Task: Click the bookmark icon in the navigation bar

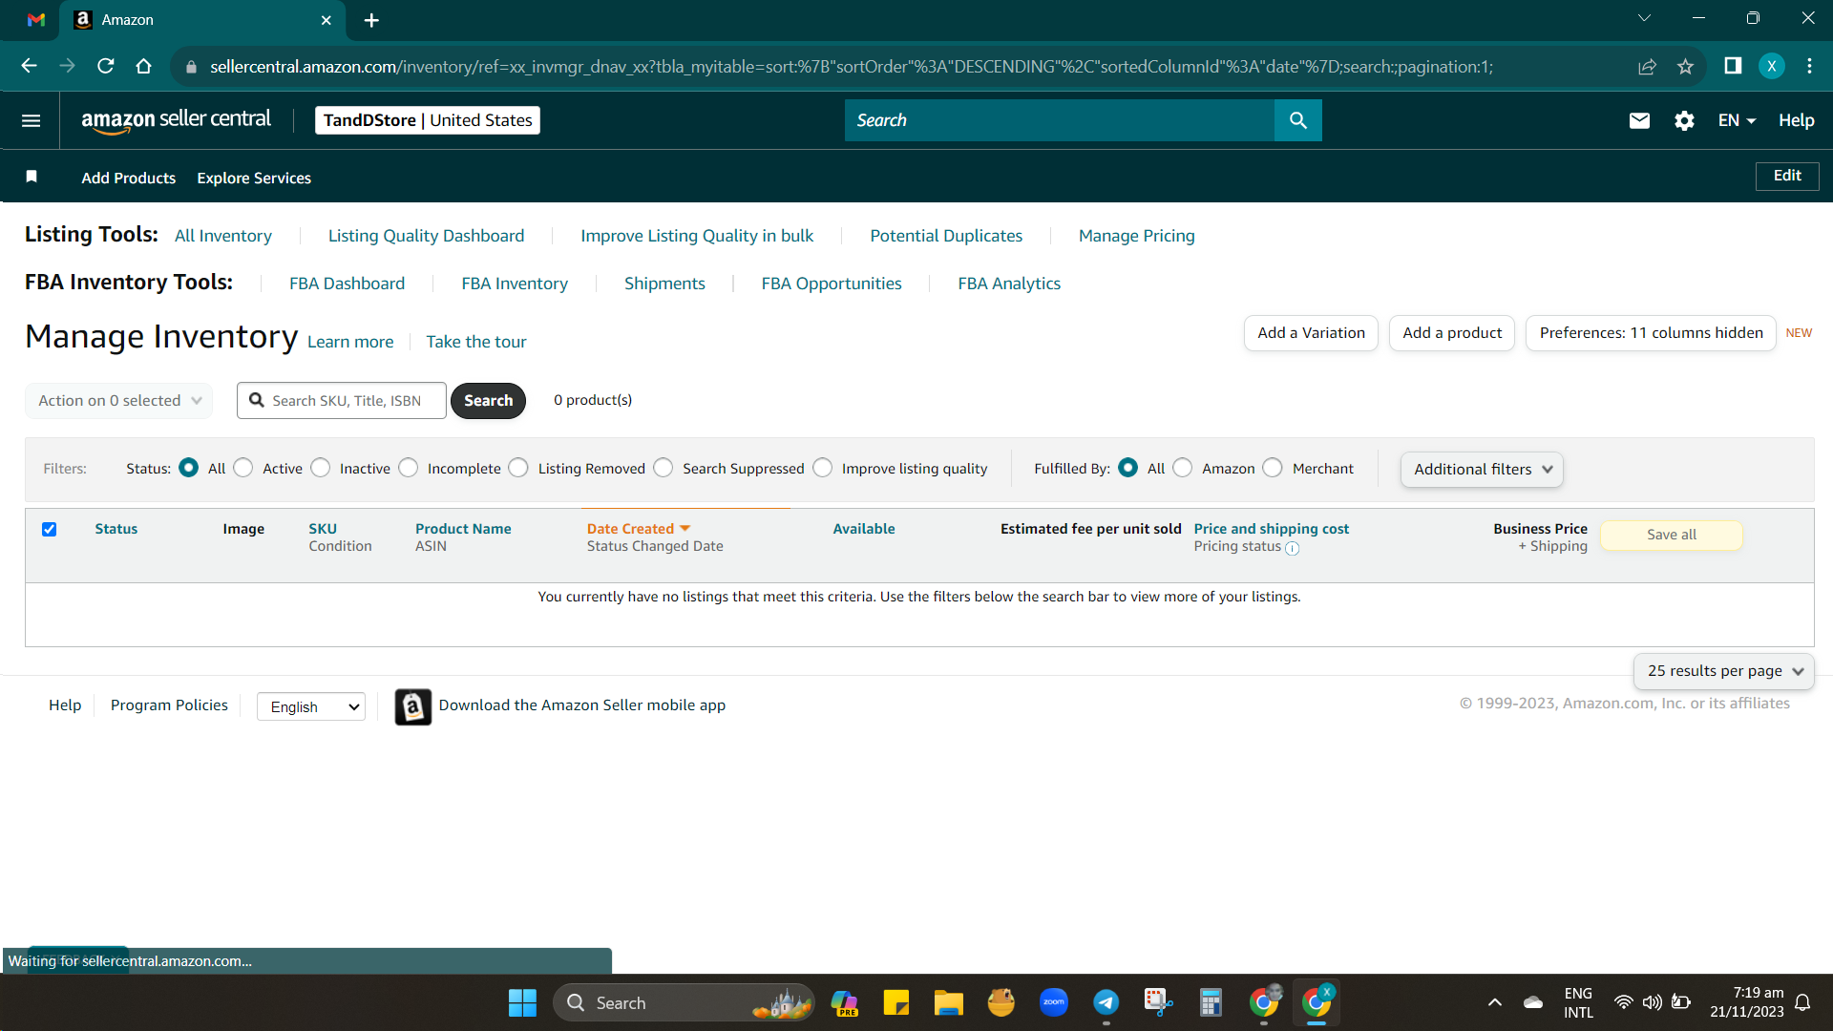Action: click(32, 177)
